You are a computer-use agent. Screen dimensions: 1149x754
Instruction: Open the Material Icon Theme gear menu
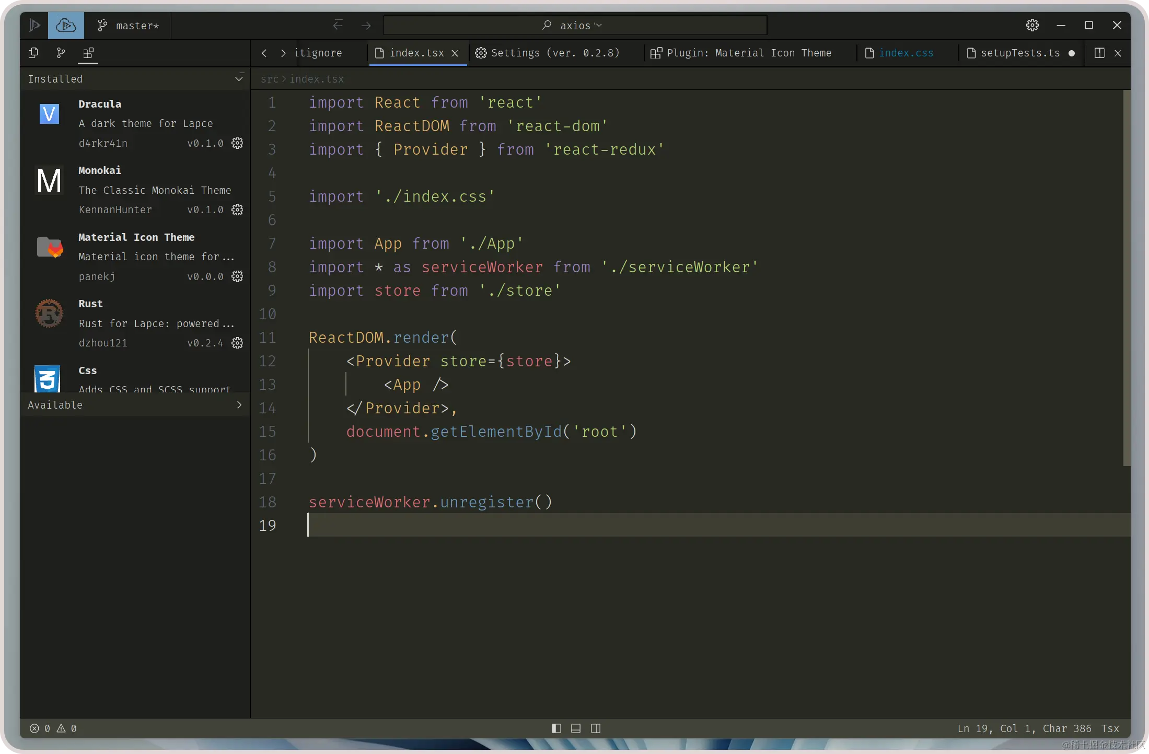[237, 276]
